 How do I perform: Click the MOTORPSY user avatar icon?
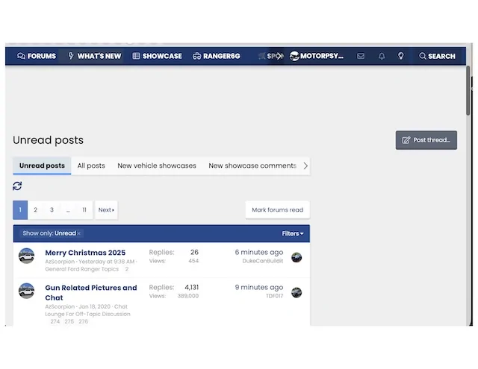pos(294,56)
